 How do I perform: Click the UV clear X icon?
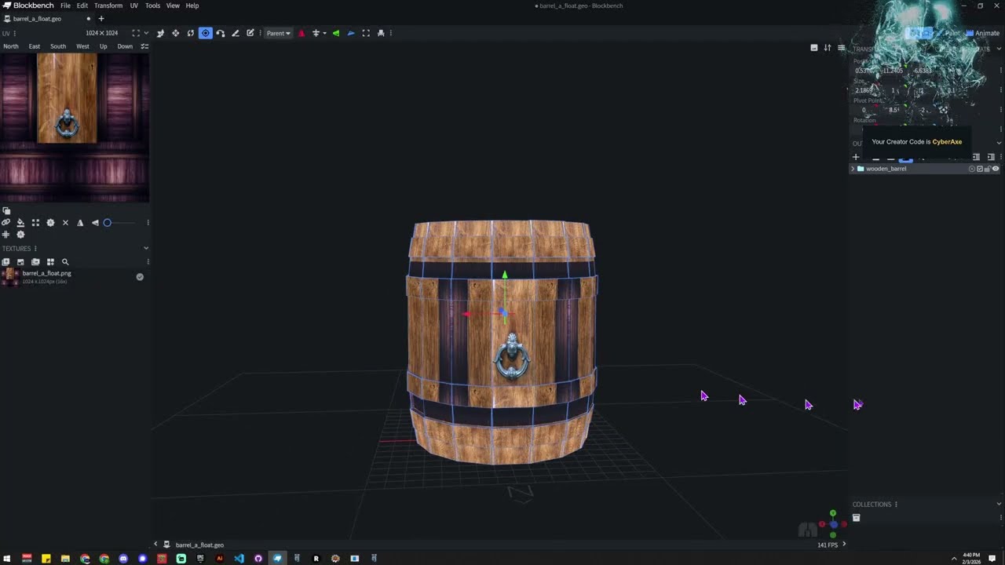click(65, 223)
